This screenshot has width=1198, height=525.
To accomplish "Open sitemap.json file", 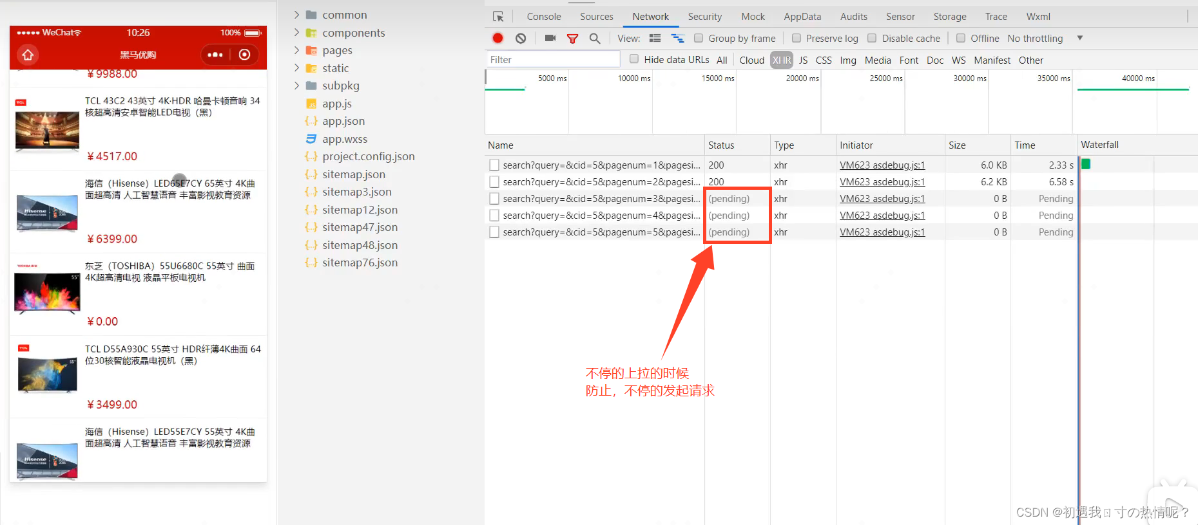I will (x=354, y=174).
